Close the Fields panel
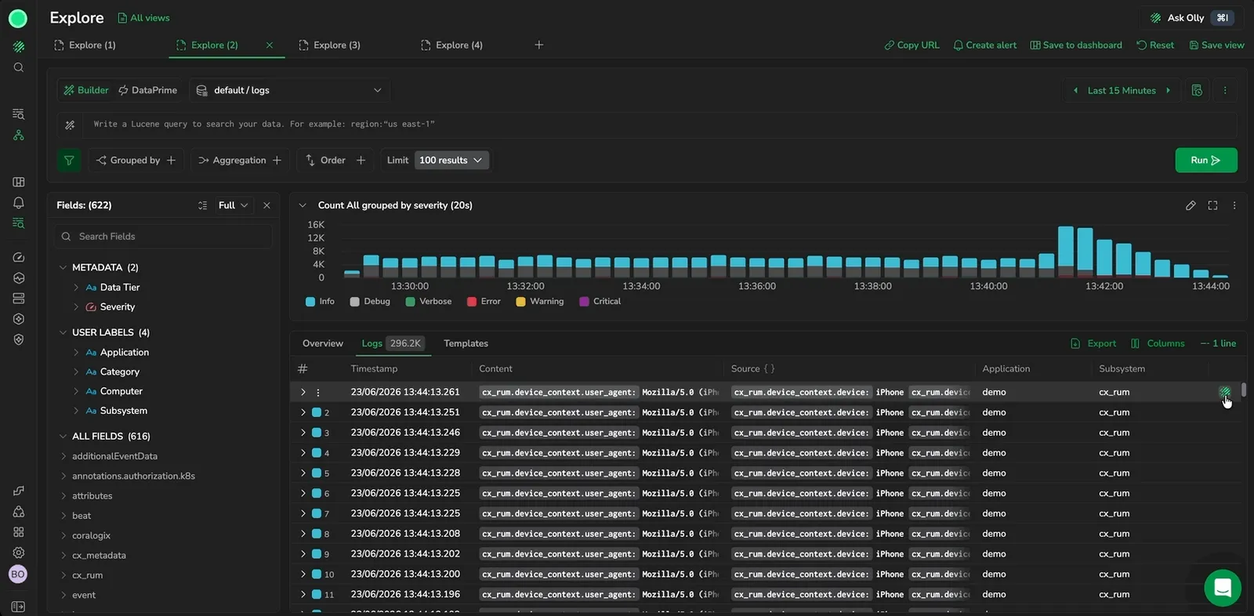This screenshot has width=1254, height=616. point(266,205)
